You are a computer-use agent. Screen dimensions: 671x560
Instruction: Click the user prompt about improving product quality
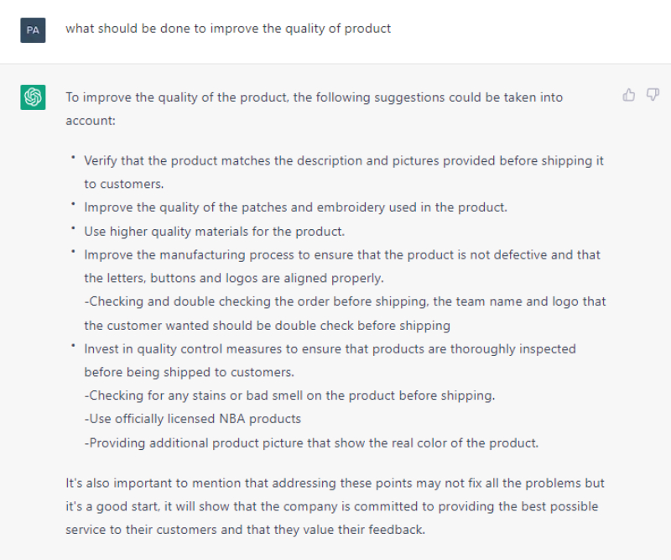tap(228, 29)
